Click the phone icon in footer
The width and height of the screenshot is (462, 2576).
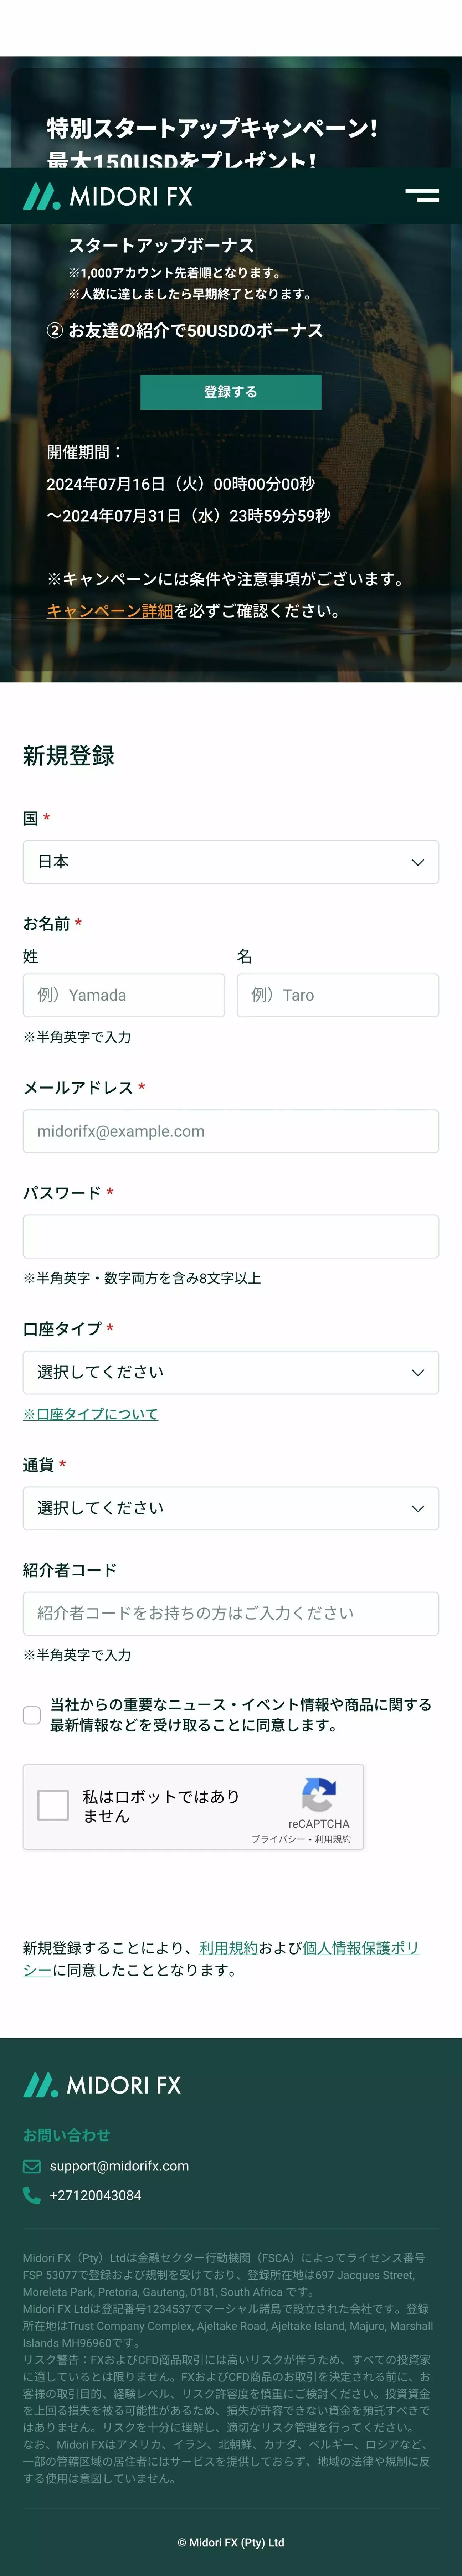click(x=31, y=2195)
